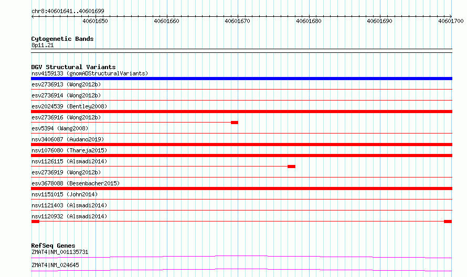The height and width of the screenshot is (277, 467).
Task: Click the 8p11.21 band label
Action: [x=43, y=45]
